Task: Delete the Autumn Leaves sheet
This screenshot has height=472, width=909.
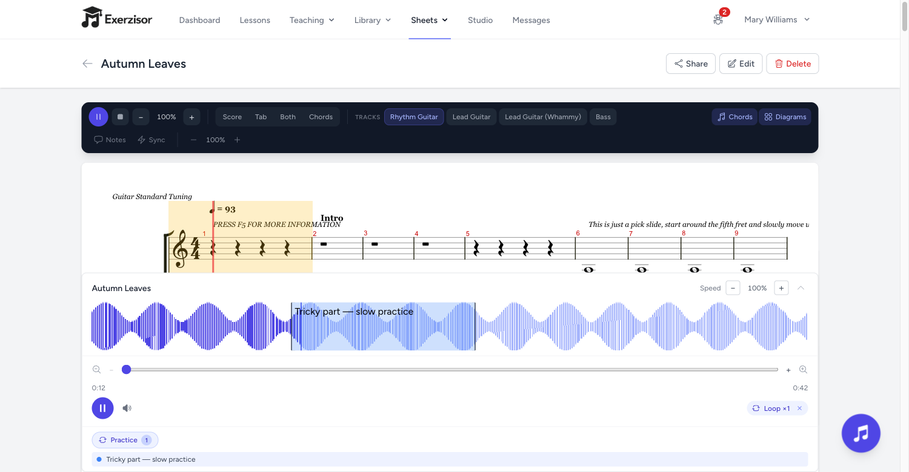Action: (x=792, y=64)
